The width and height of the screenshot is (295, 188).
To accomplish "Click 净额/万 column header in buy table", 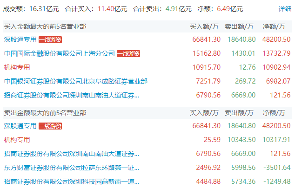I will tap(274, 26).
